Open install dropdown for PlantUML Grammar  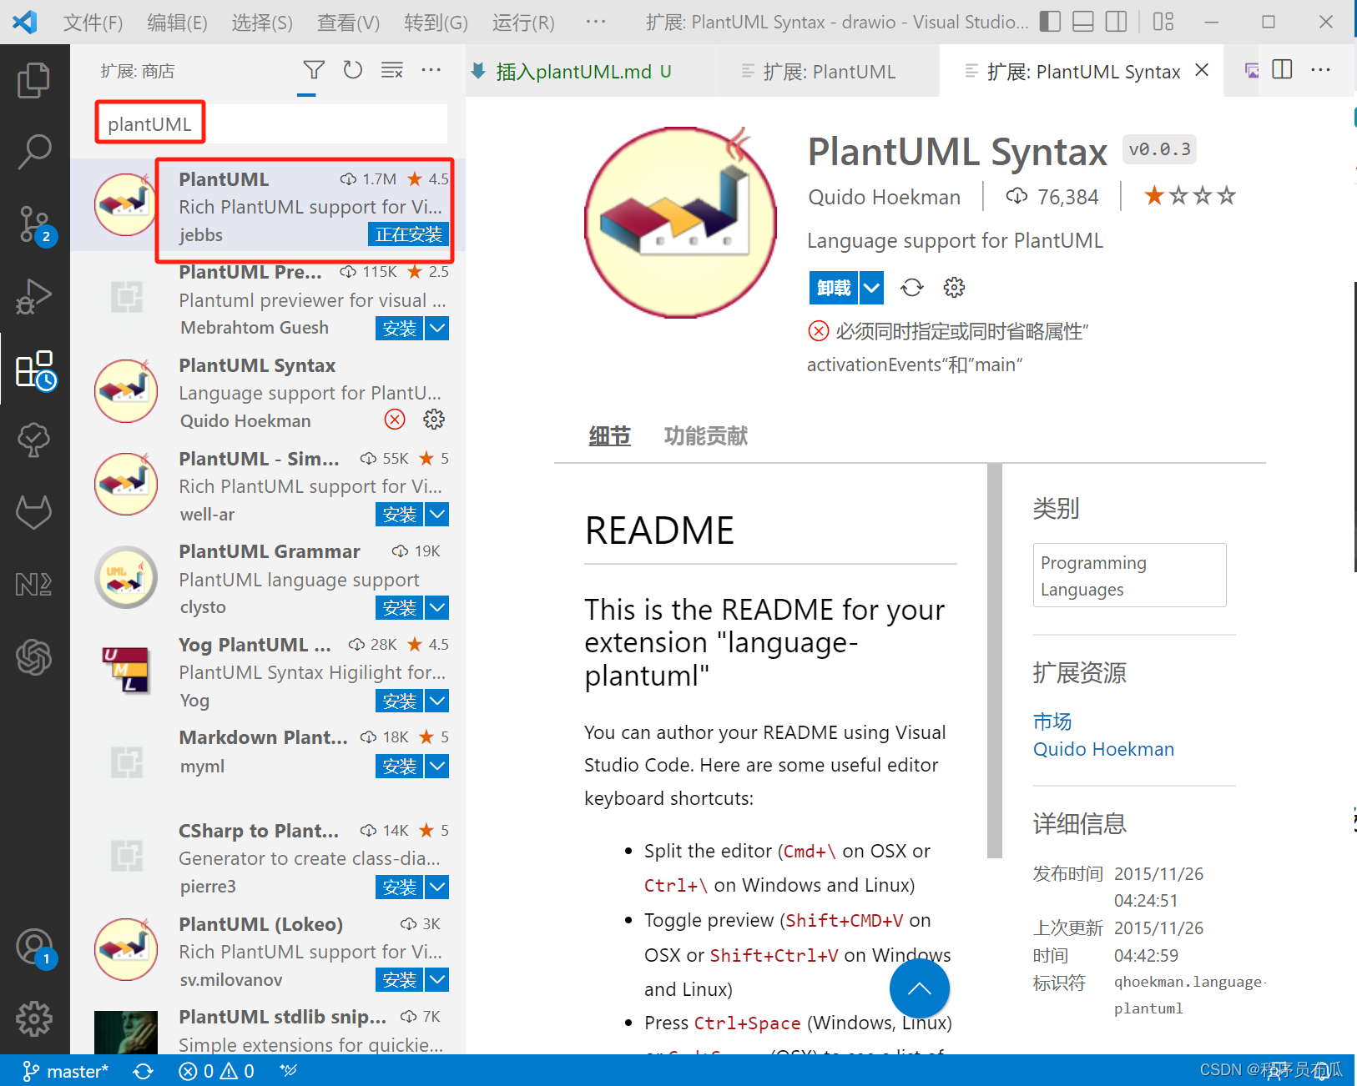click(x=437, y=608)
